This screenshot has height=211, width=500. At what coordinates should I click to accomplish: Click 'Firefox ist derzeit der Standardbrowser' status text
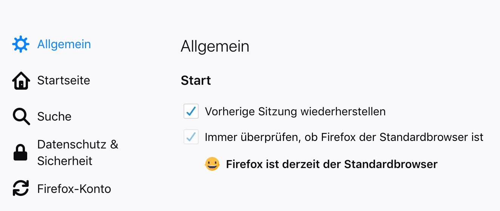click(x=332, y=164)
